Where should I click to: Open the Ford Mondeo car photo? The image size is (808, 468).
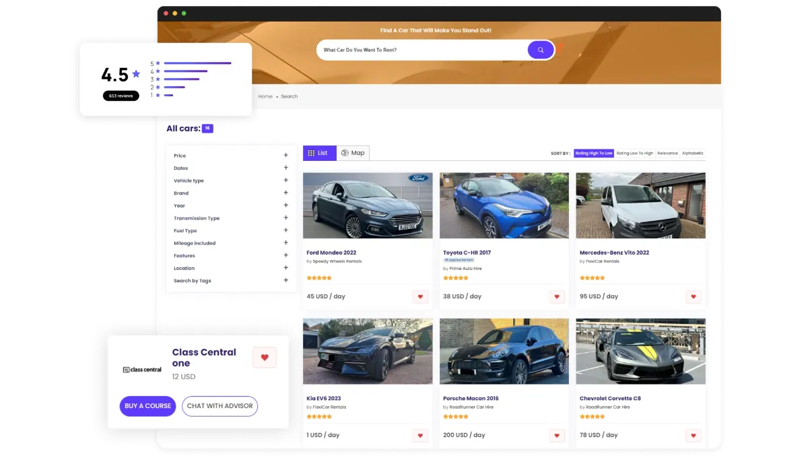coord(368,205)
